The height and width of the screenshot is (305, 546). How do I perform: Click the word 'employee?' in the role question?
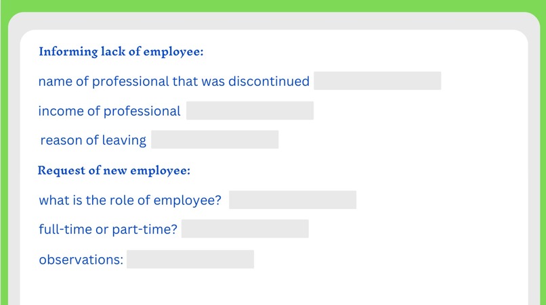point(188,201)
